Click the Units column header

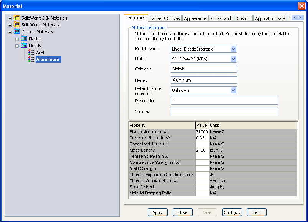pos(253,125)
